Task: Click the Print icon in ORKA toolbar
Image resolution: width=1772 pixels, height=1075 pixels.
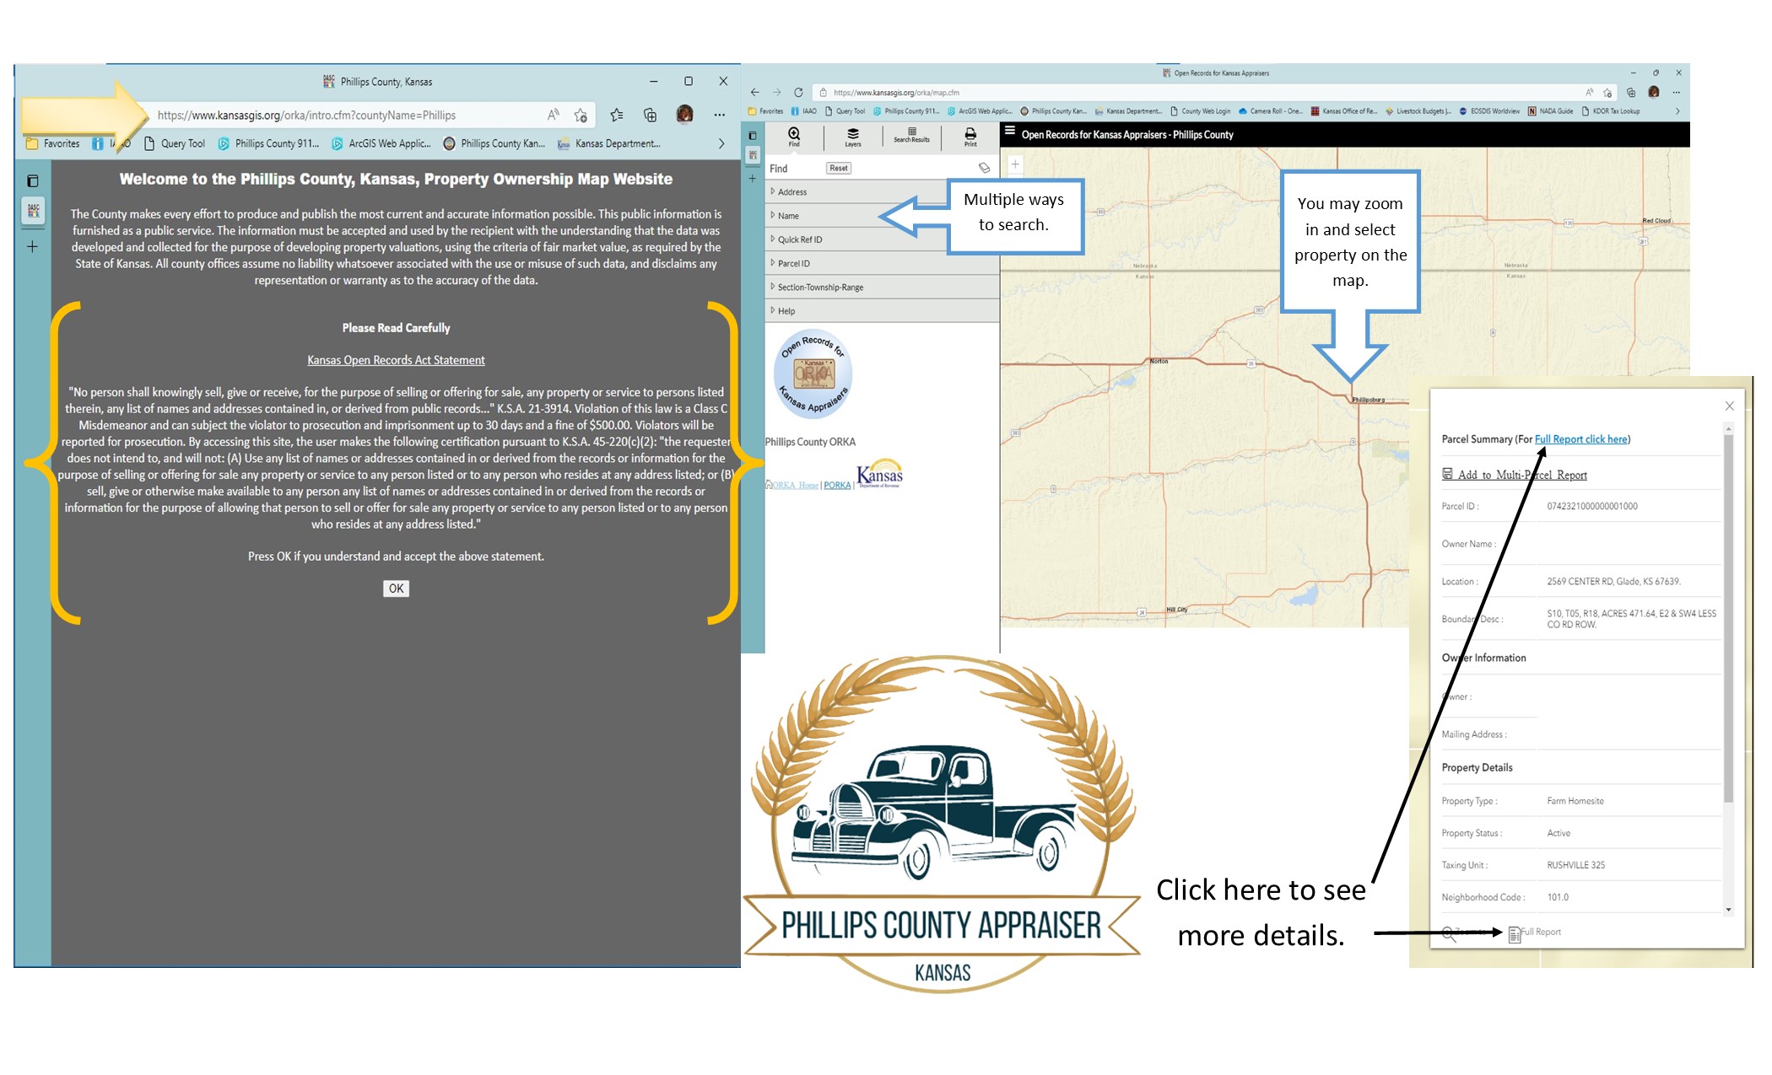Action: click(x=970, y=137)
